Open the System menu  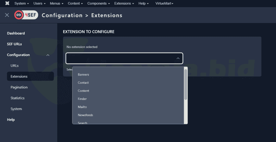[x=21, y=3]
